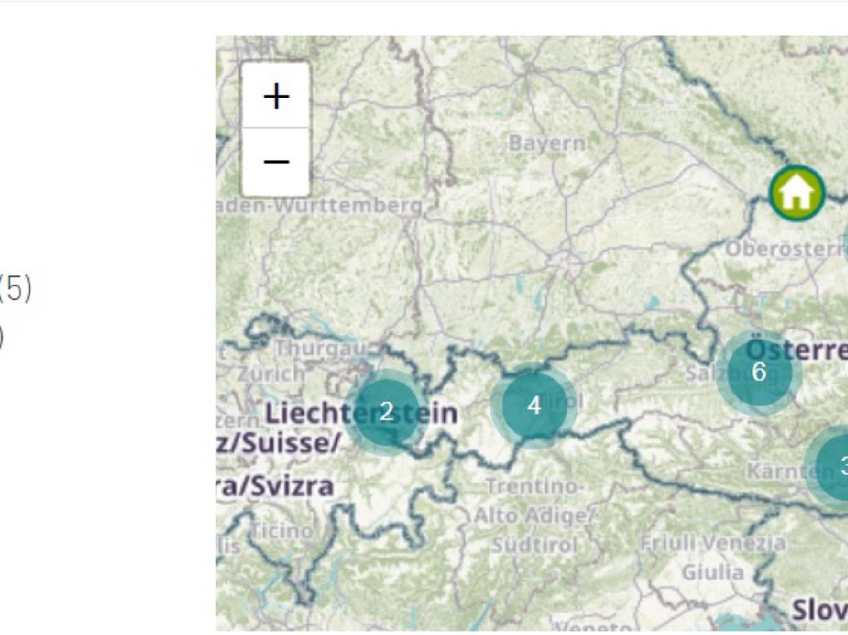This screenshot has height=635, width=848.
Task: Expand the cluster of 6 near Salzburg
Action: point(759,372)
